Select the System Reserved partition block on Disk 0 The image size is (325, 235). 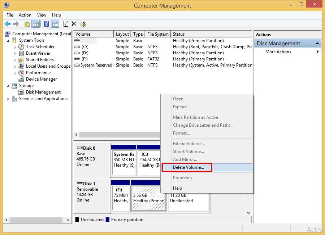click(x=123, y=160)
